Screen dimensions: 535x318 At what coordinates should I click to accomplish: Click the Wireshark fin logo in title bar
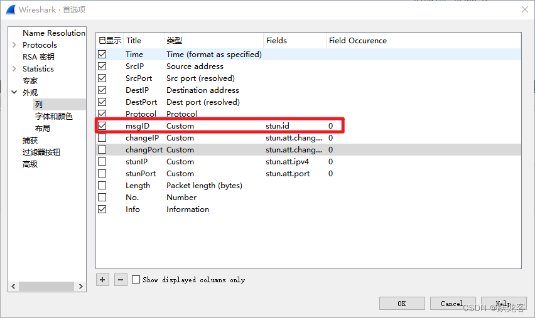(x=11, y=9)
